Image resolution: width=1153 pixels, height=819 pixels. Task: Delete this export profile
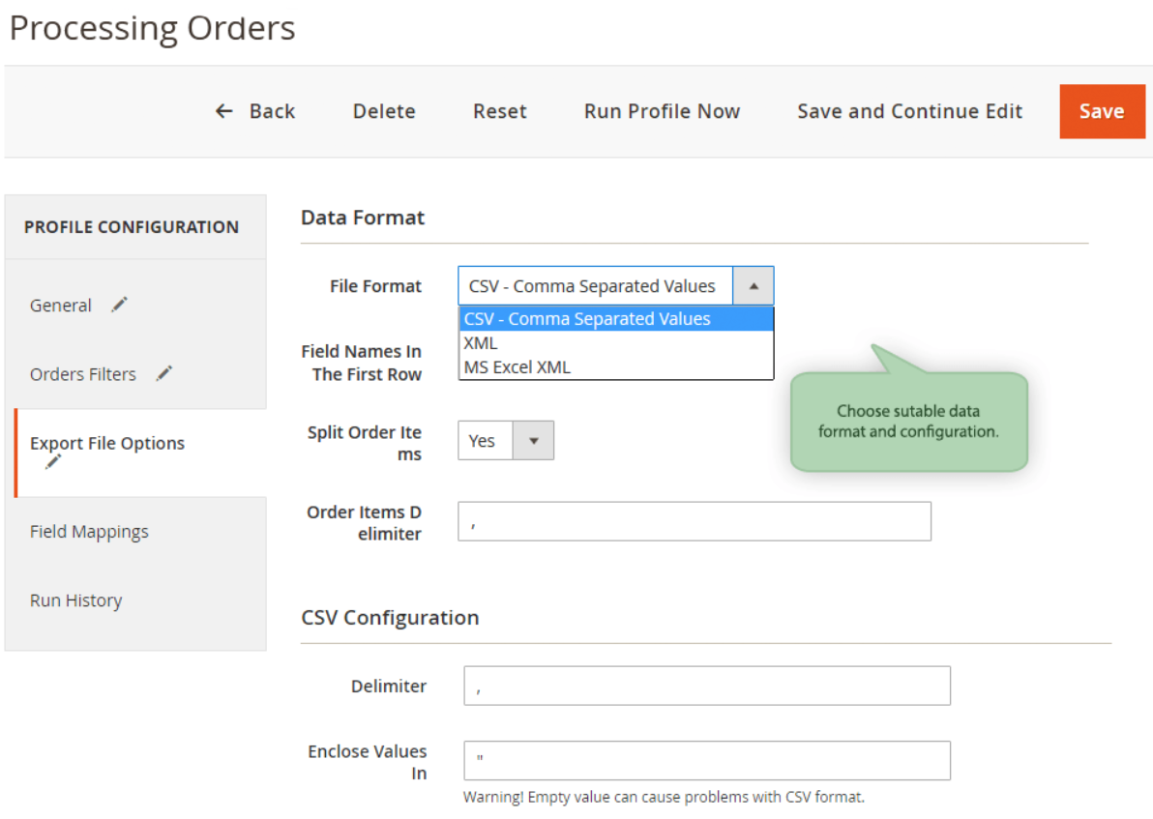pyautogui.click(x=384, y=111)
